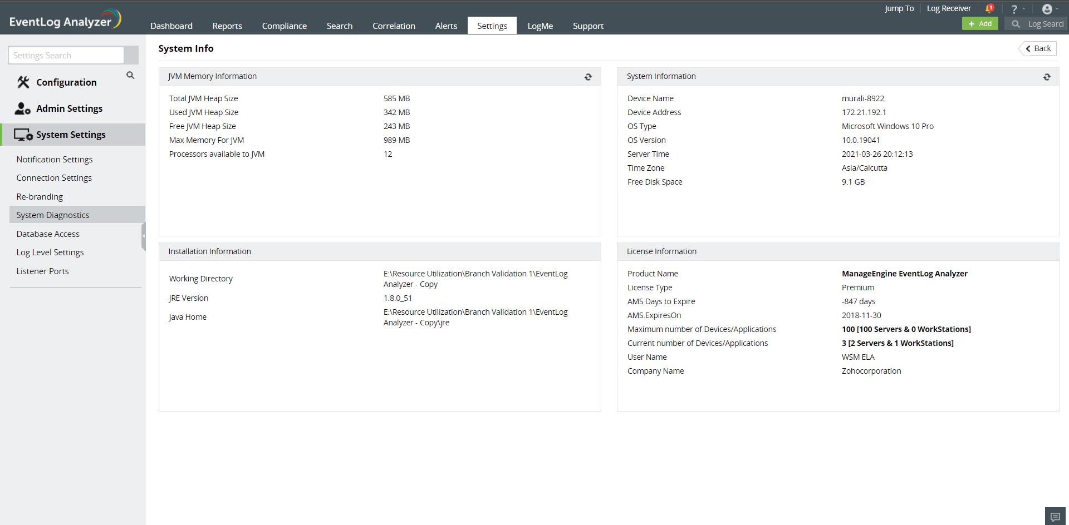1069x525 pixels.
Task: Switch to the Reports tab
Action: [x=227, y=26]
